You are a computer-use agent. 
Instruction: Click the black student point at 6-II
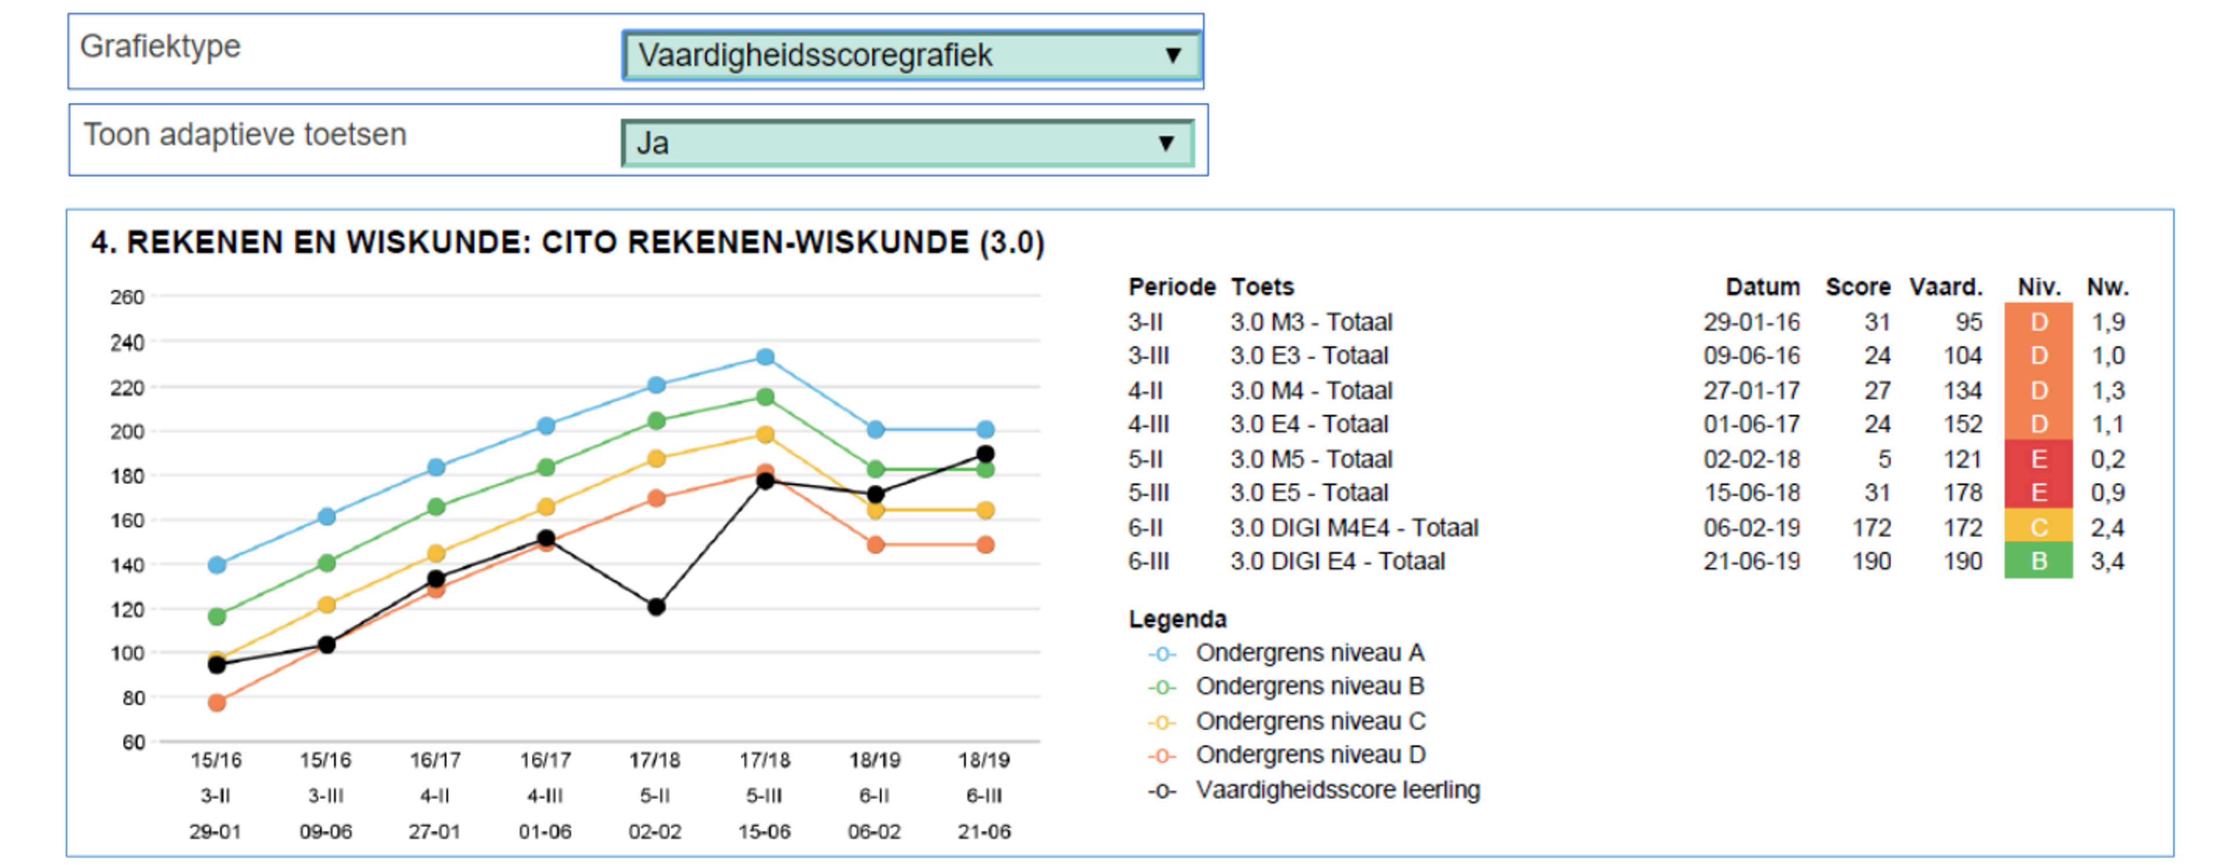point(876,495)
